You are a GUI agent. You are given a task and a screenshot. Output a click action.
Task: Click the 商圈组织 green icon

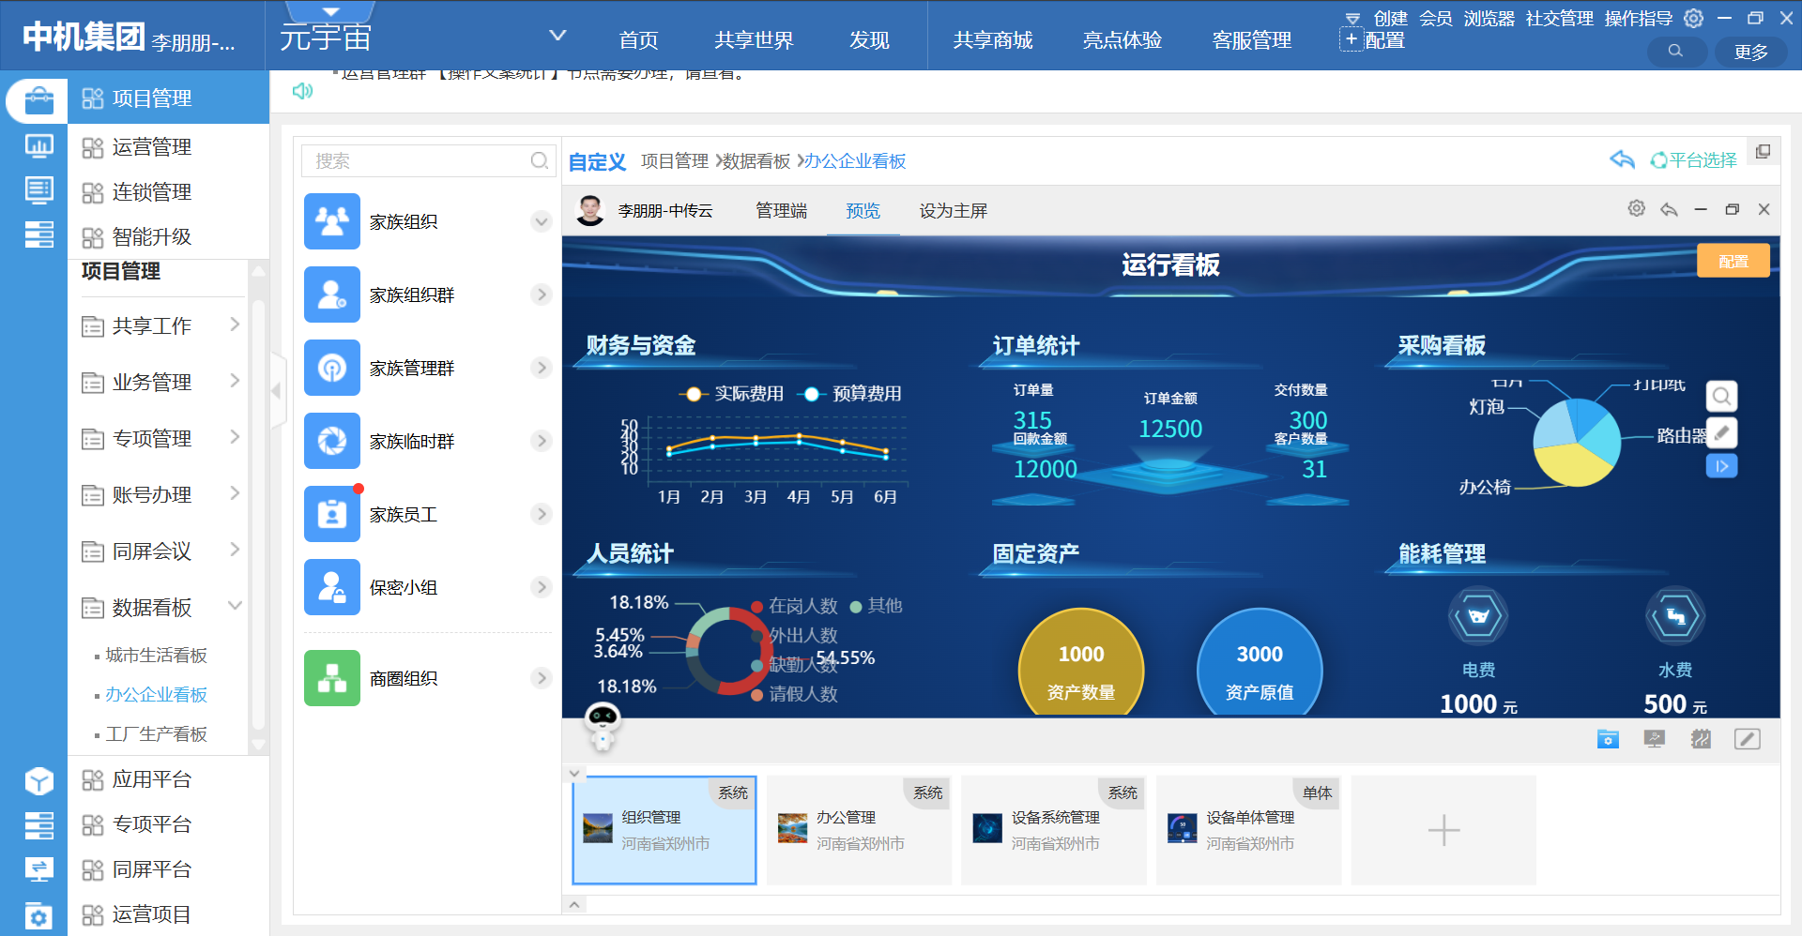coord(331,678)
